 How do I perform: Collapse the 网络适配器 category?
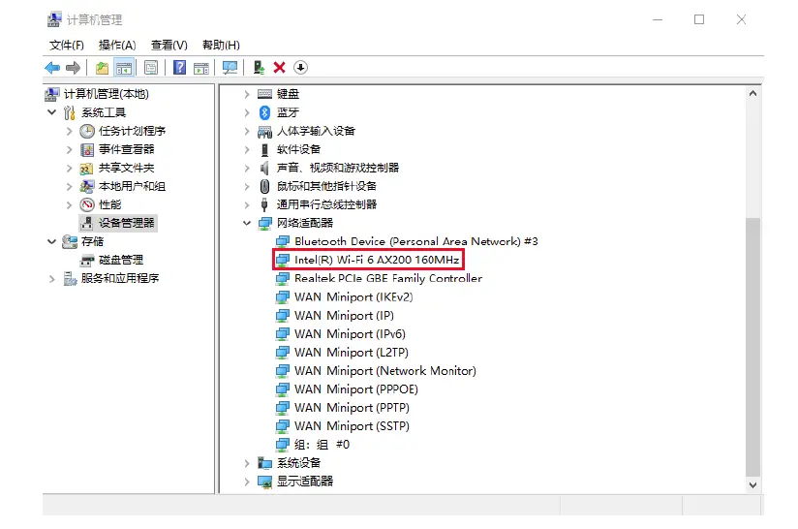[x=247, y=223]
